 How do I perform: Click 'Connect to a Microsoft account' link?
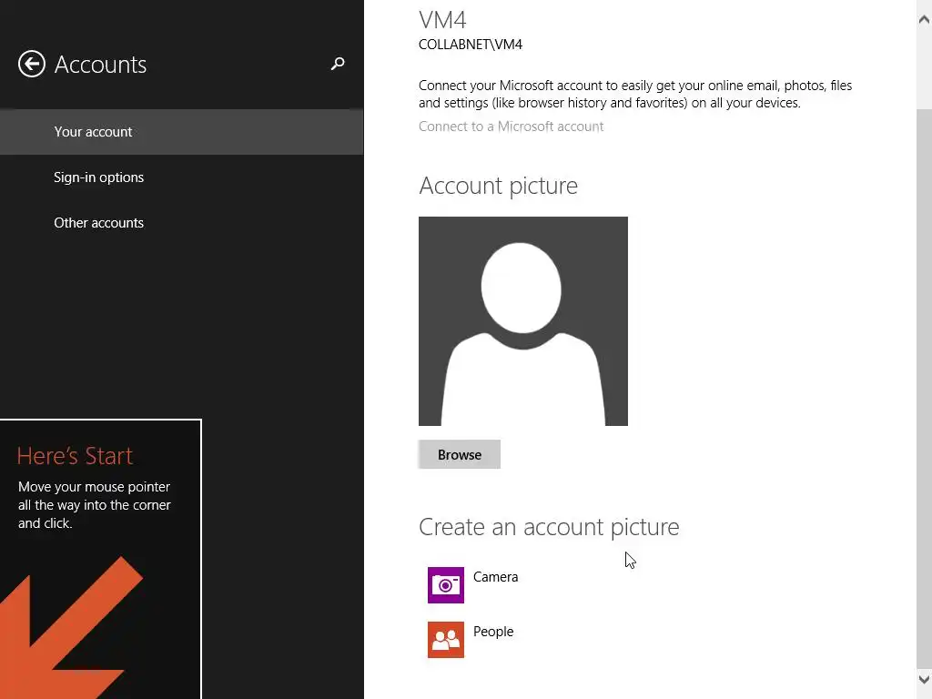511,127
